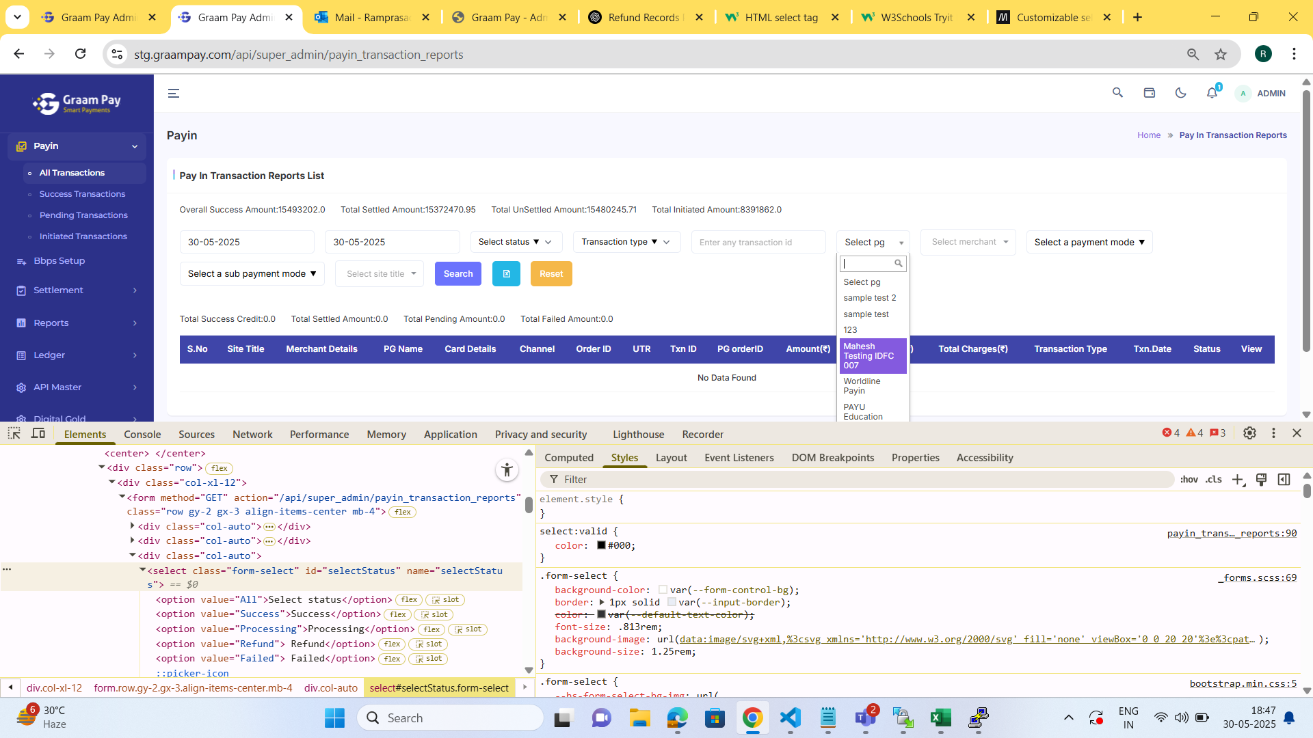
Task: Open the Event Listeners tab
Action: [739, 458]
